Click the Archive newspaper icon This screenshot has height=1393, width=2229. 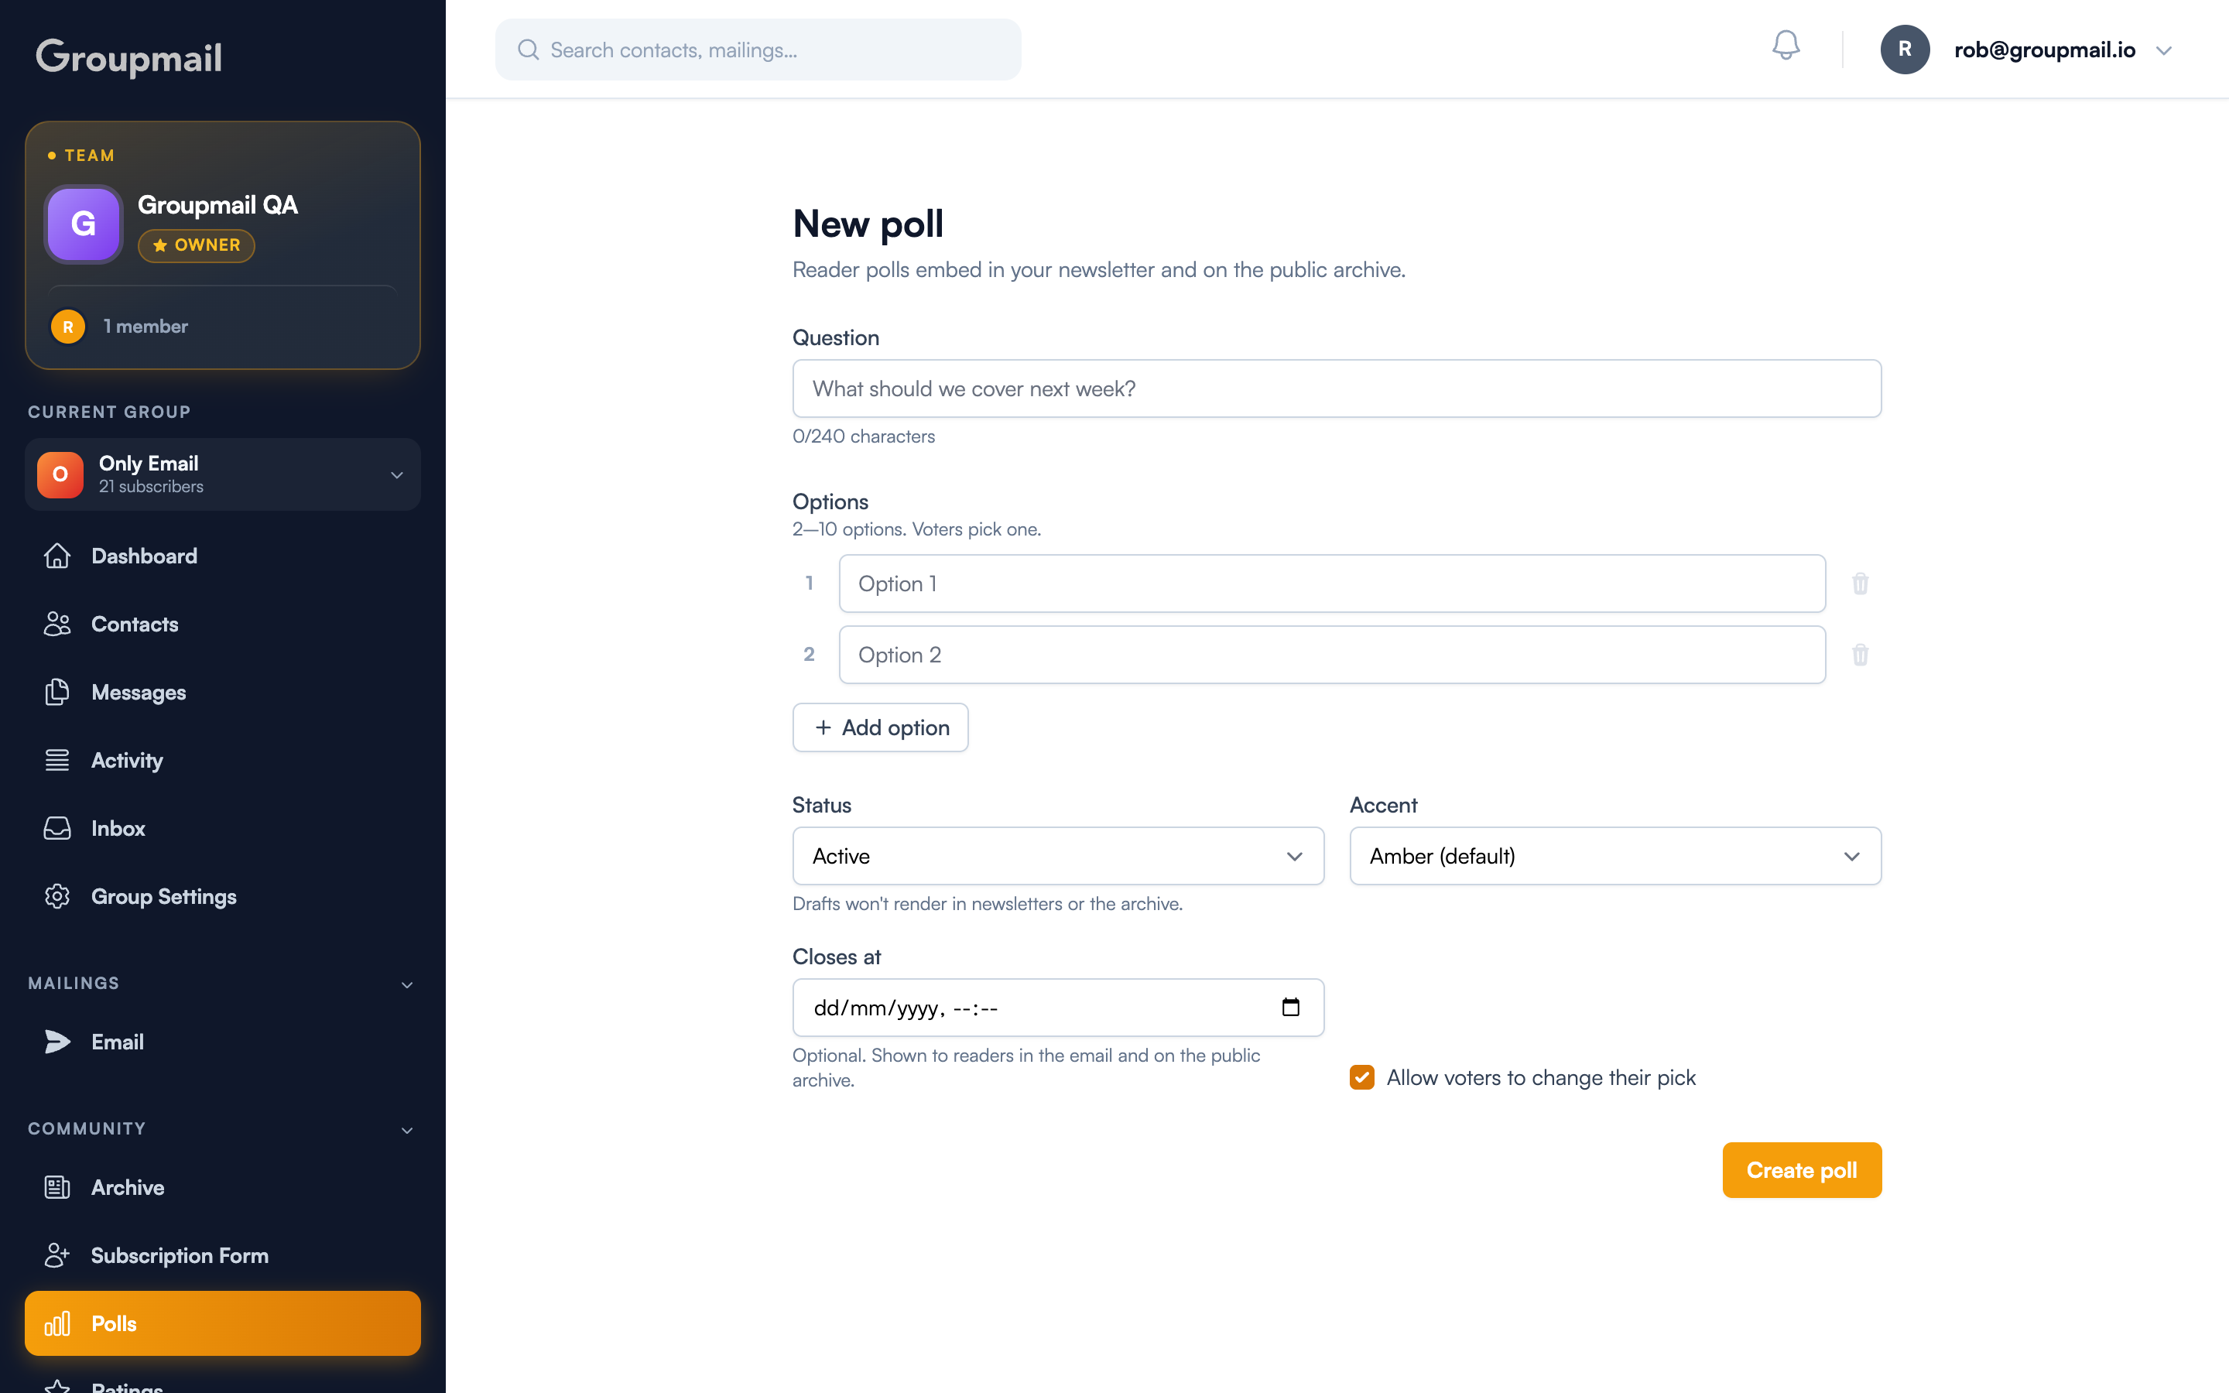57,1188
